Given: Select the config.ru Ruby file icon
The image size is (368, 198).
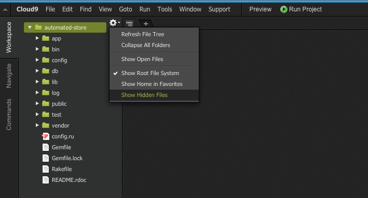Looking at the screenshot, I should coord(46,136).
